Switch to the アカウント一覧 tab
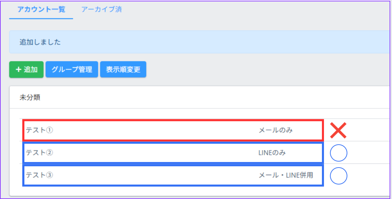 [41, 9]
